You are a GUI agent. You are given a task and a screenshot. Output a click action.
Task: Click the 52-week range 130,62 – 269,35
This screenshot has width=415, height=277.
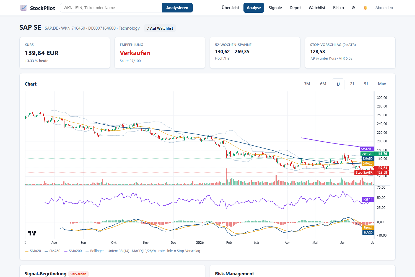click(232, 52)
